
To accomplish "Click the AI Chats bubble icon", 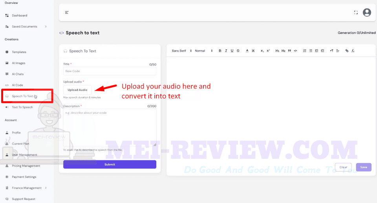I will click(x=7, y=74).
